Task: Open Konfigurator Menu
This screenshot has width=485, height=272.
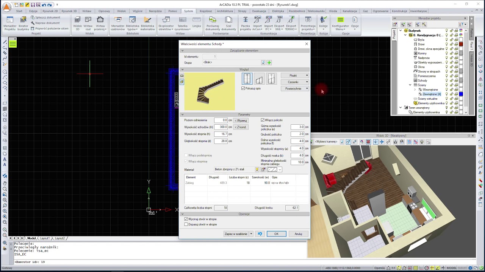Action: (340, 24)
